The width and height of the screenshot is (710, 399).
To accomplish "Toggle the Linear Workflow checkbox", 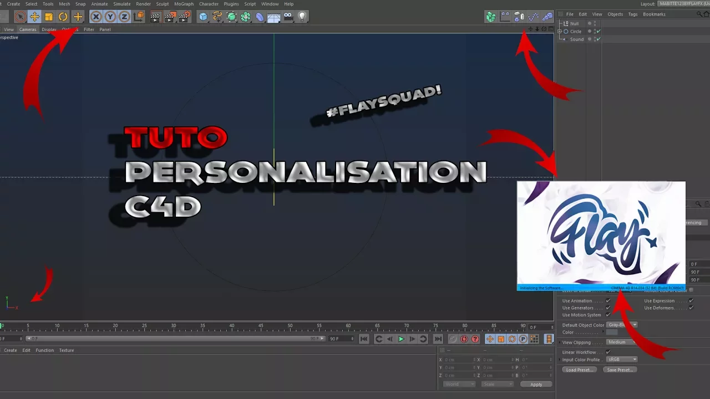I will (608, 352).
